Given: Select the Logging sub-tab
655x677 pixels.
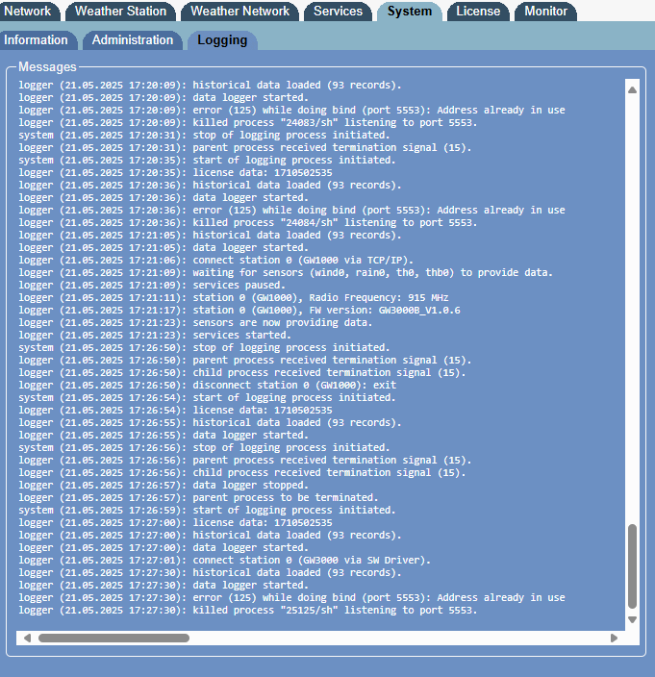Looking at the screenshot, I should pyautogui.click(x=222, y=40).
